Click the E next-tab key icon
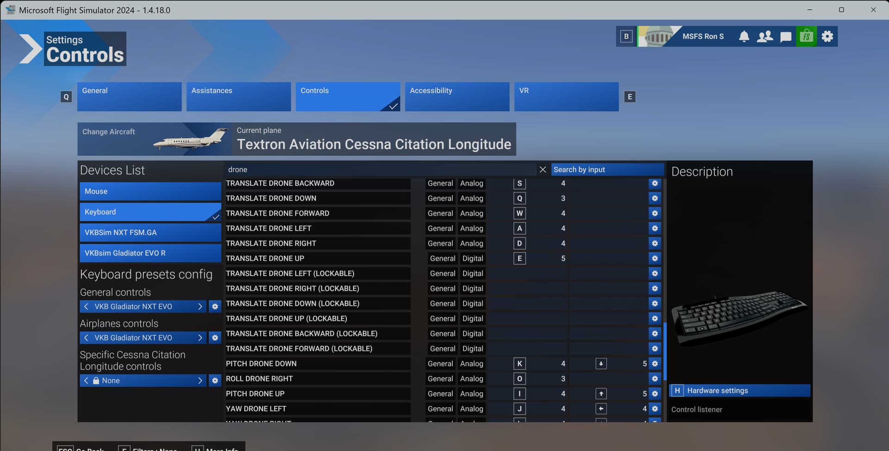The image size is (889, 451). pos(630,97)
